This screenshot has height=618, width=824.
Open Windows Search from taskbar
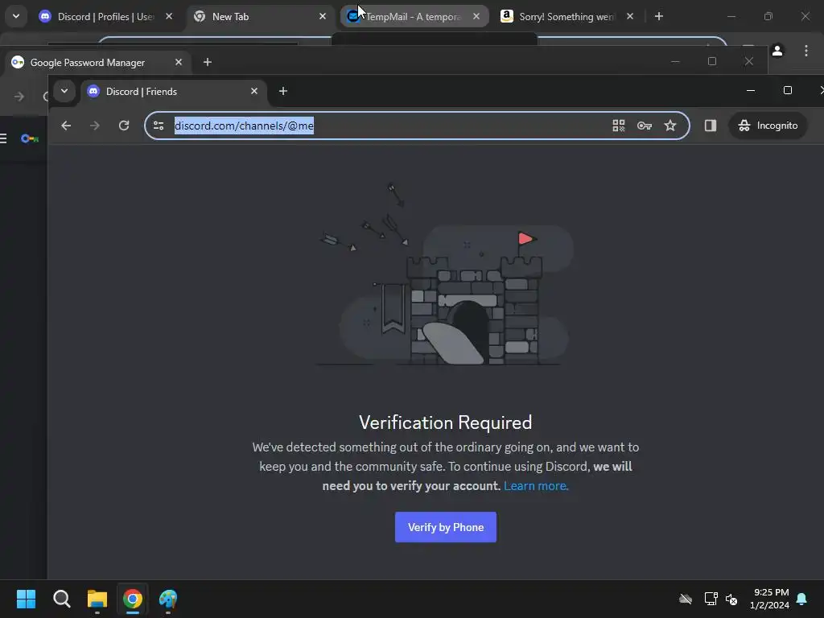tap(61, 599)
